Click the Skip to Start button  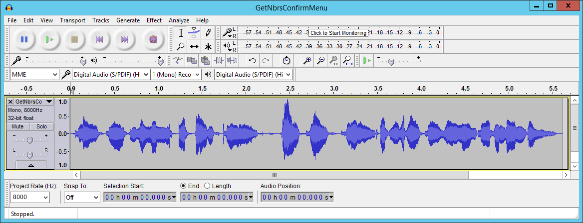click(x=99, y=39)
